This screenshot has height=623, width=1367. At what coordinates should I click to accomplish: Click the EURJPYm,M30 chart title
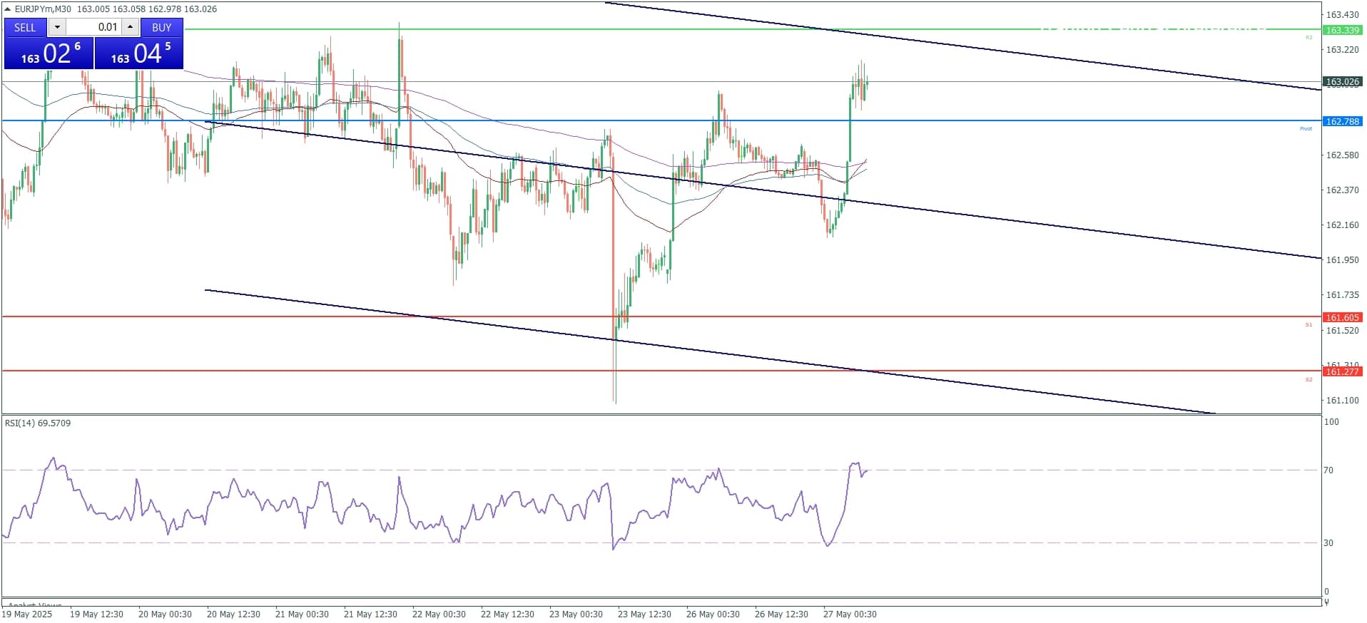pyautogui.click(x=43, y=9)
